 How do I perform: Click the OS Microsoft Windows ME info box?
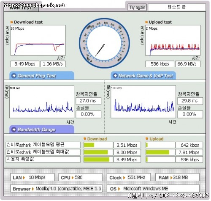point(153,189)
